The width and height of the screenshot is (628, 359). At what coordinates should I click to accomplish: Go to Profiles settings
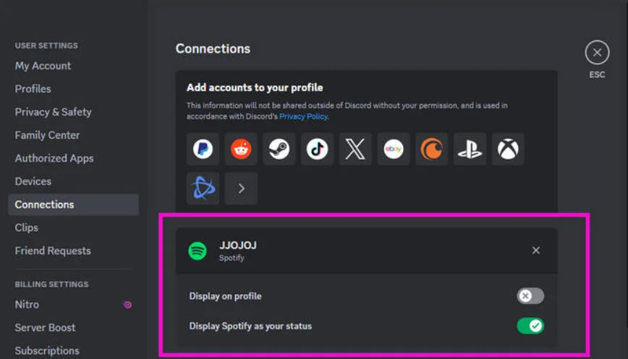click(x=33, y=89)
